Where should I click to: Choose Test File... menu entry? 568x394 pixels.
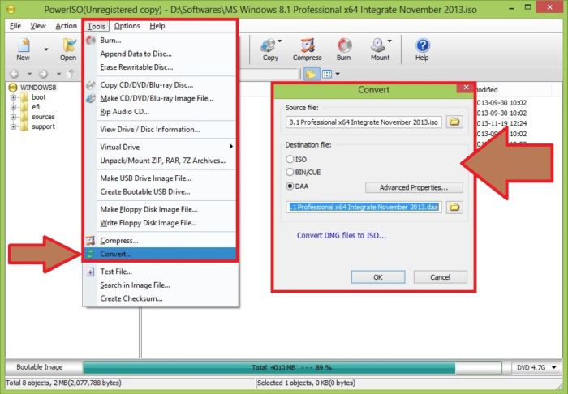160,272
